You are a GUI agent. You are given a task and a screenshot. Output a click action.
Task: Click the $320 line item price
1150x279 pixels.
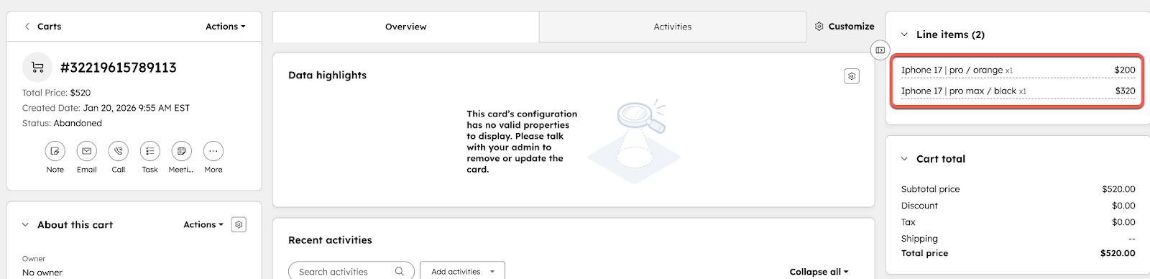tap(1125, 91)
